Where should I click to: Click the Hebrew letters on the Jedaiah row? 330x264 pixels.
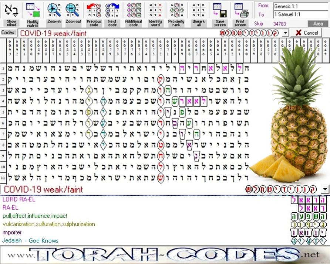click(x=309, y=241)
